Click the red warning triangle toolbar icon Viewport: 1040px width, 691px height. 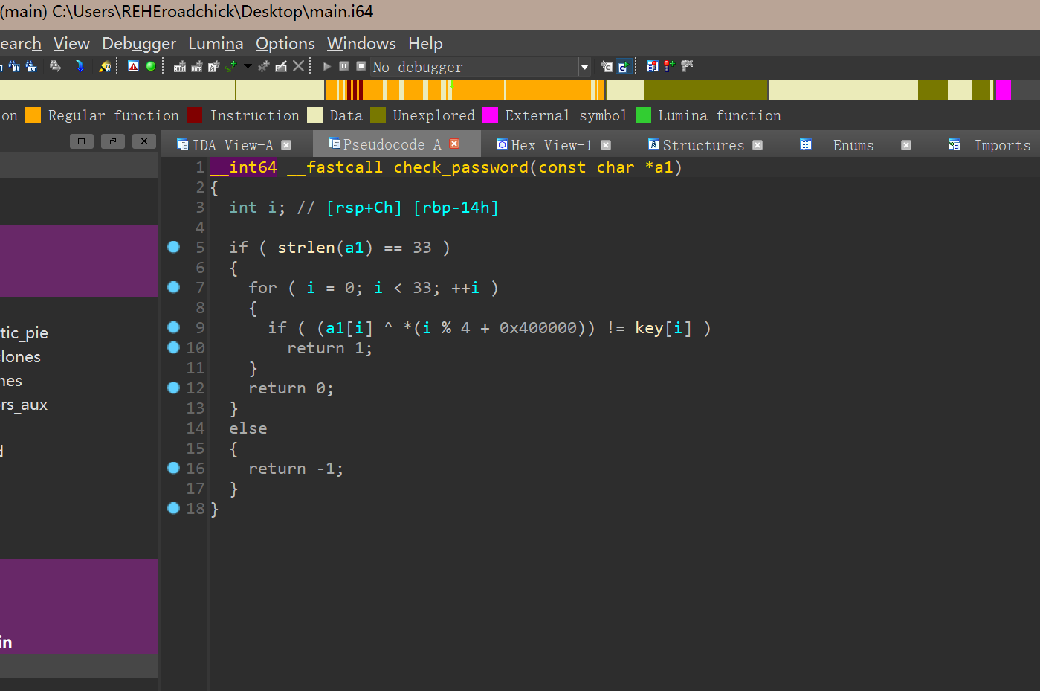pyautogui.click(x=134, y=66)
